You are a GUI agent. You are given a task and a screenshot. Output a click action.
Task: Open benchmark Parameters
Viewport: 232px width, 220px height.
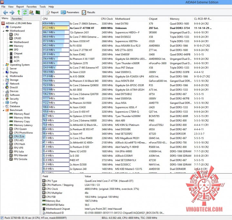70,13
